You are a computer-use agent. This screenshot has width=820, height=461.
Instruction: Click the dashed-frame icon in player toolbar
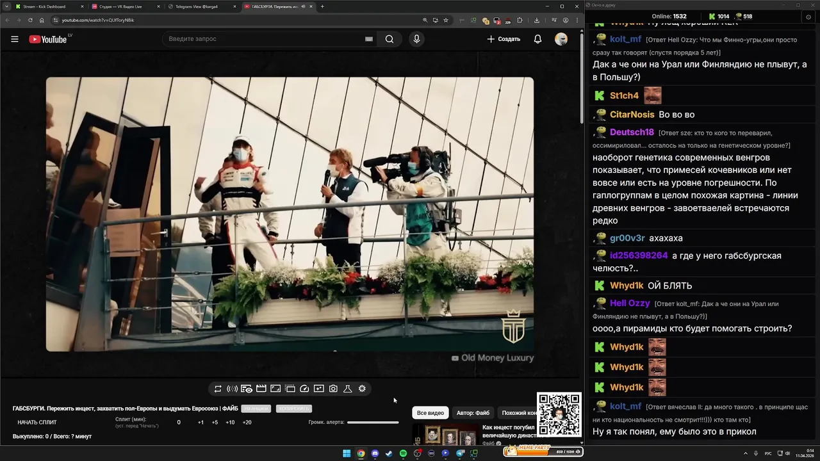[290, 389]
